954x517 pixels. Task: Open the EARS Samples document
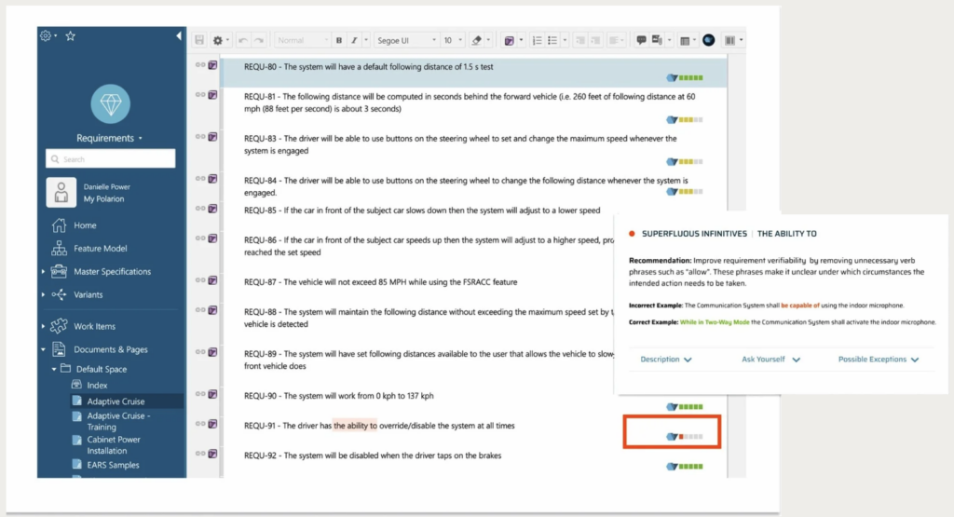pyautogui.click(x=113, y=465)
